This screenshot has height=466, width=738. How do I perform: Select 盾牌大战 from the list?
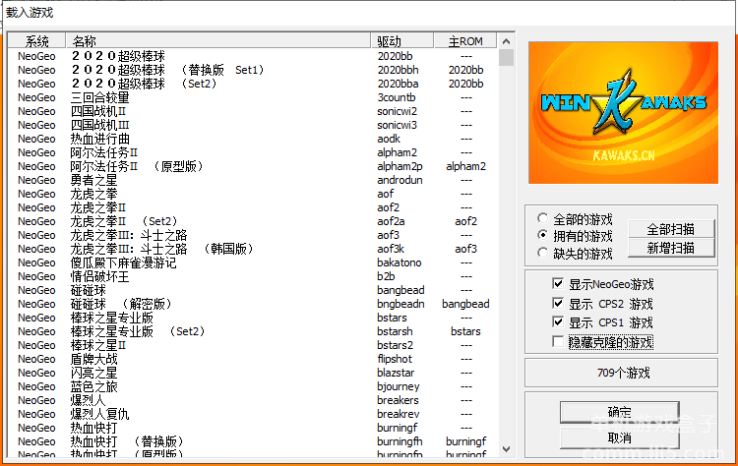(x=93, y=359)
